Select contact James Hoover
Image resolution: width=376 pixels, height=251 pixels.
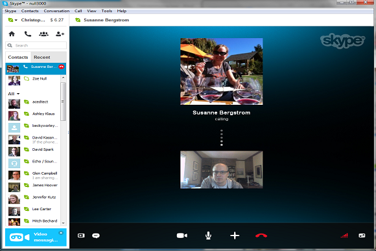(33, 187)
